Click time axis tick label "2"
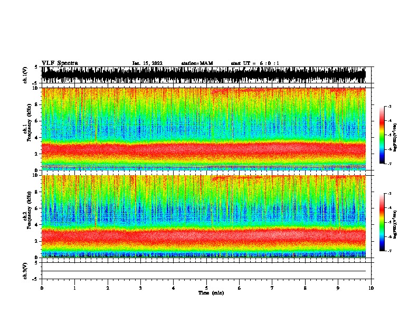The width and height of the screenshot is (418, 323). point(108,288)
